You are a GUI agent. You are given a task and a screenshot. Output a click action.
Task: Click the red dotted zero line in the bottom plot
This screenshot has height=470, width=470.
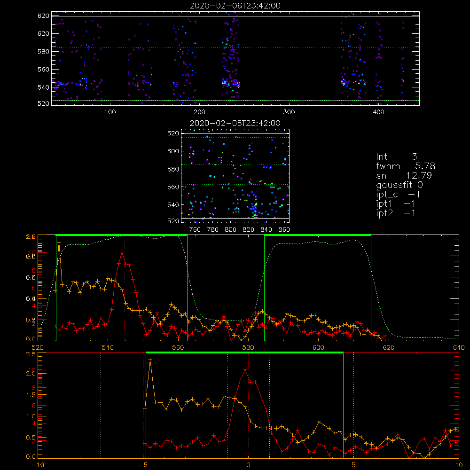click(x=248, y=405)
